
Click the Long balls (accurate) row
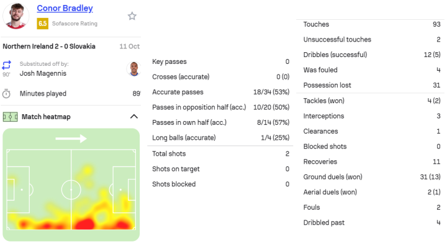(x=220, y=138)
